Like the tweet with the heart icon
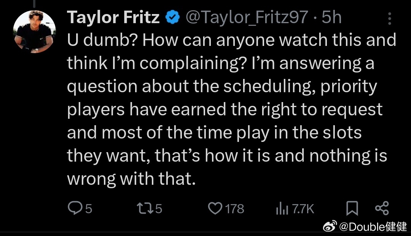 click(216, 208)
